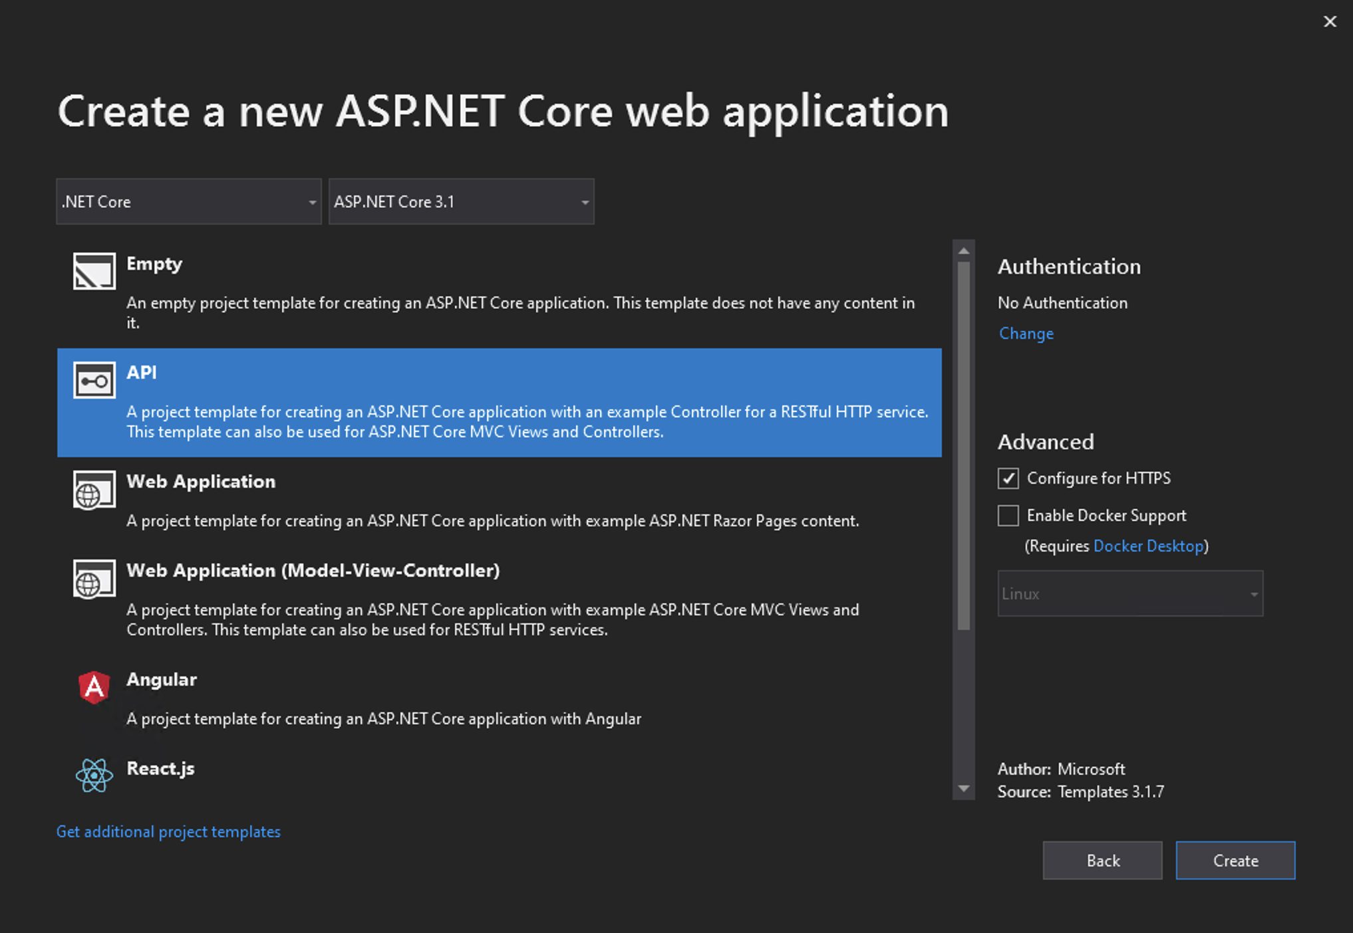
Task: Click the Create button
Action: pos(1235,860)
